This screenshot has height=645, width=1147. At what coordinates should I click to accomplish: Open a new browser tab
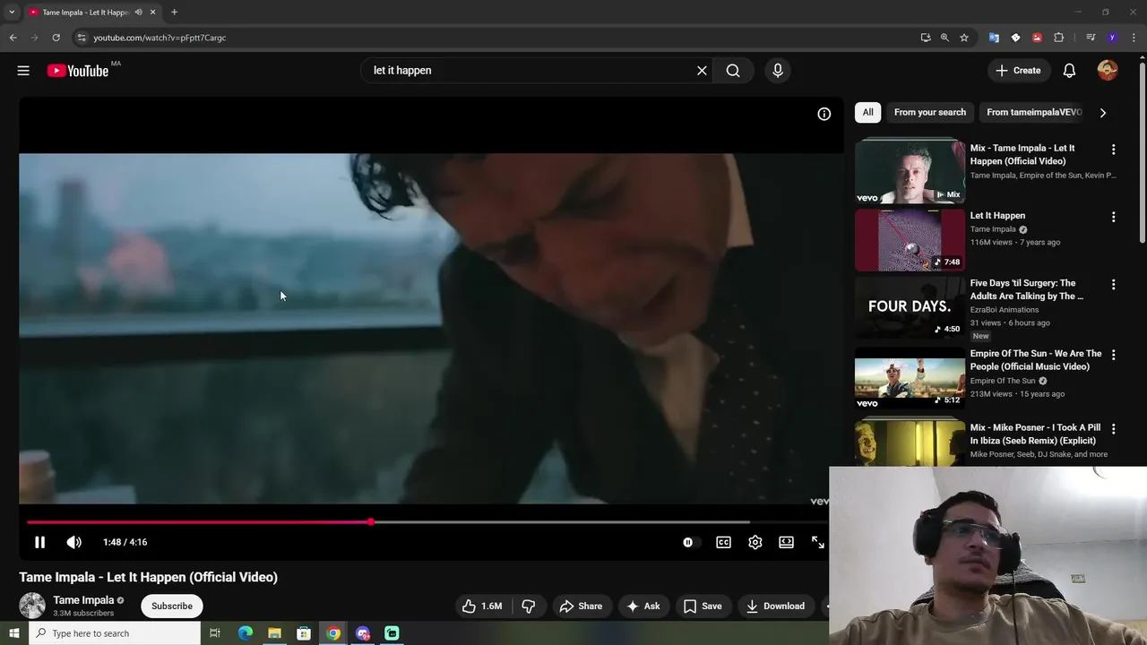[174, 13]
